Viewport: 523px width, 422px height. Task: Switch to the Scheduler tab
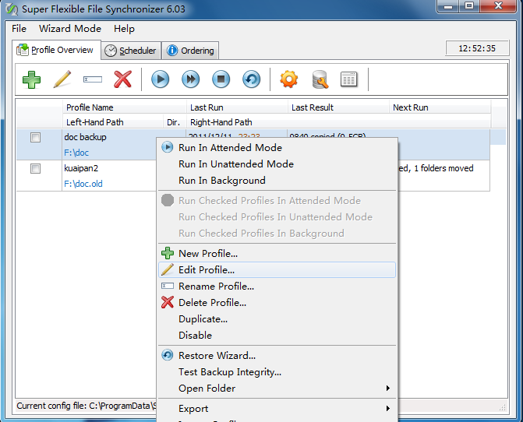131,51
